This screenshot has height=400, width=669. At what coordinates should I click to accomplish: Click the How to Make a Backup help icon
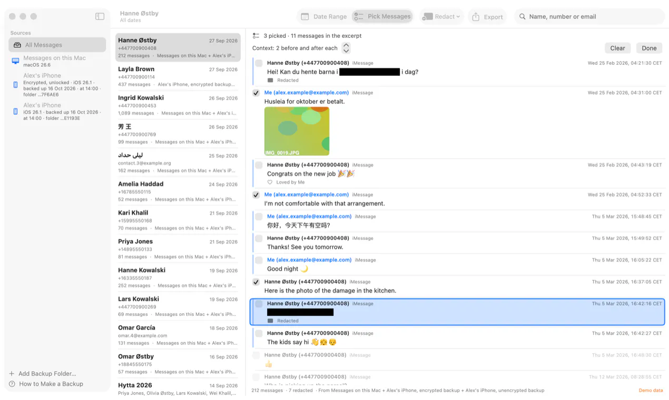point(12,384)
